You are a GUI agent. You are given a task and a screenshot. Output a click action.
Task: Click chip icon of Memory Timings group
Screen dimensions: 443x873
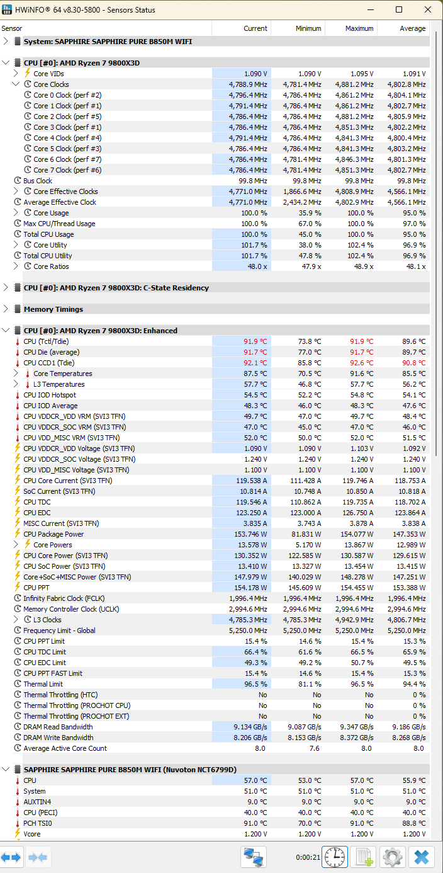coord(18,309)
